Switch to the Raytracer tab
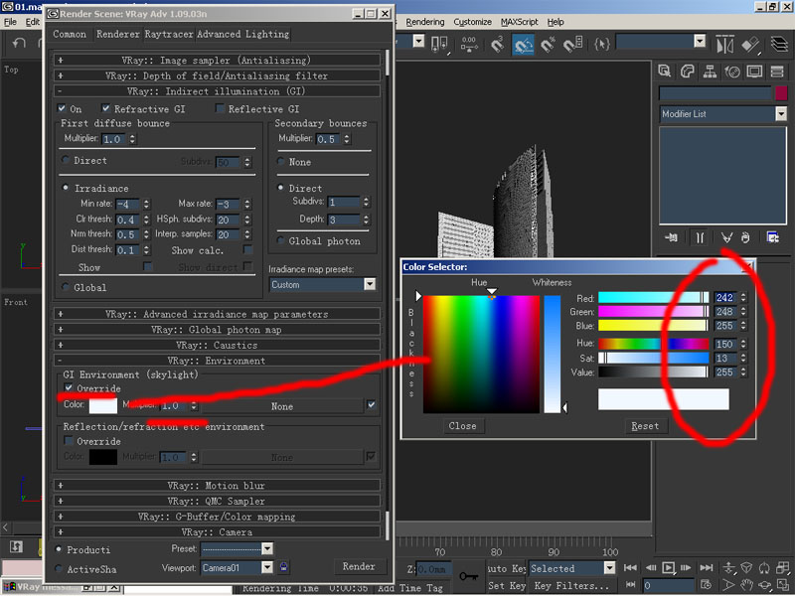This screenshot has height=596, width=795. click(x=169, y=34)
